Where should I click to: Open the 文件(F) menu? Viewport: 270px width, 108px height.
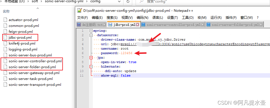(83, 18)
